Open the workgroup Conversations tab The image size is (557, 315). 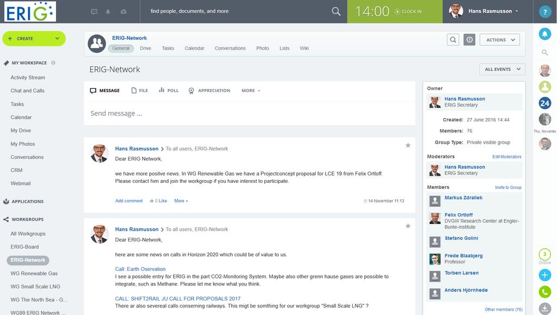230,48
